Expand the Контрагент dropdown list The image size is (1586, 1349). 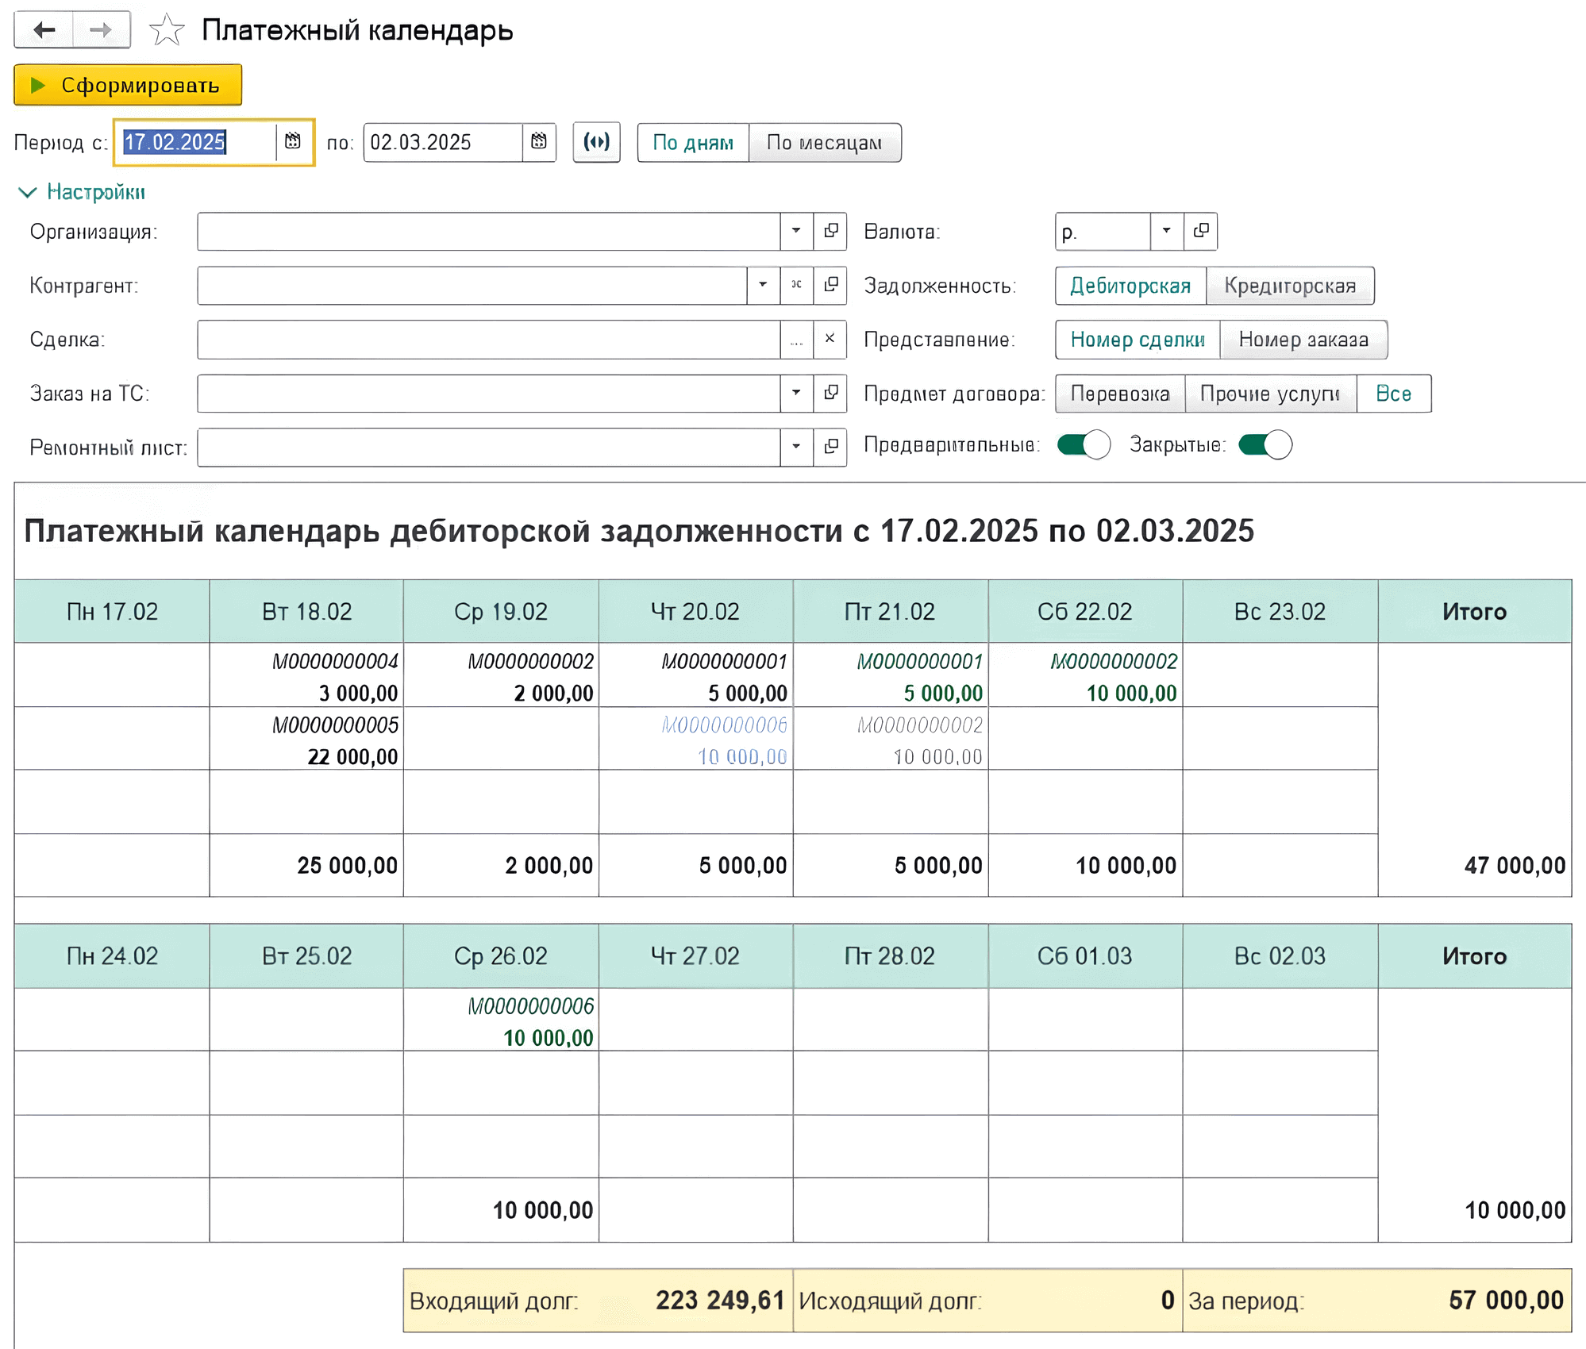(x=763, y=285)
